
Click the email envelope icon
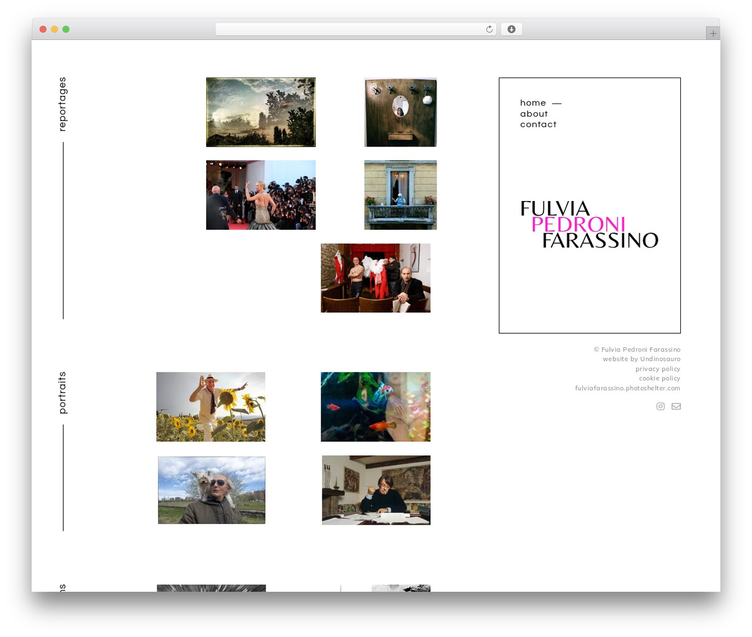click(676, 406)
